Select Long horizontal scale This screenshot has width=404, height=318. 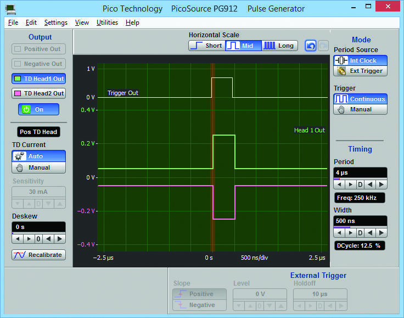click(279, 46)
